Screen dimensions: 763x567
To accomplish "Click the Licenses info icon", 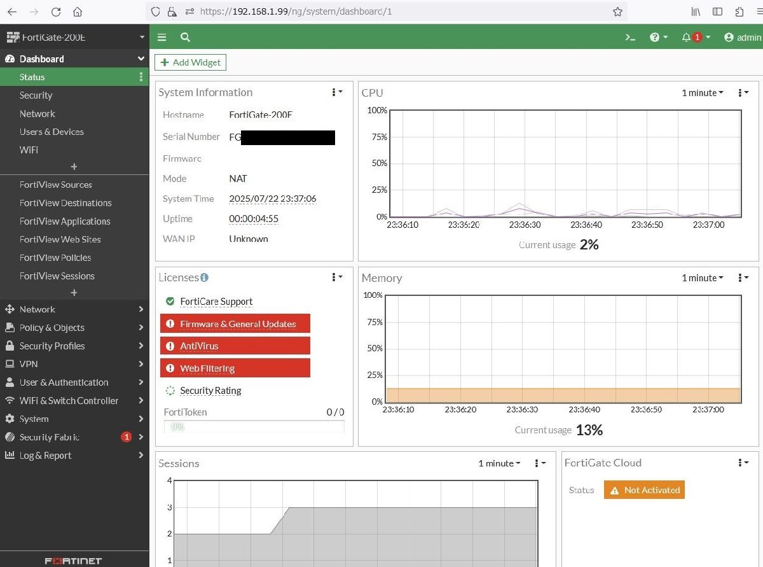I will [204, 277].
